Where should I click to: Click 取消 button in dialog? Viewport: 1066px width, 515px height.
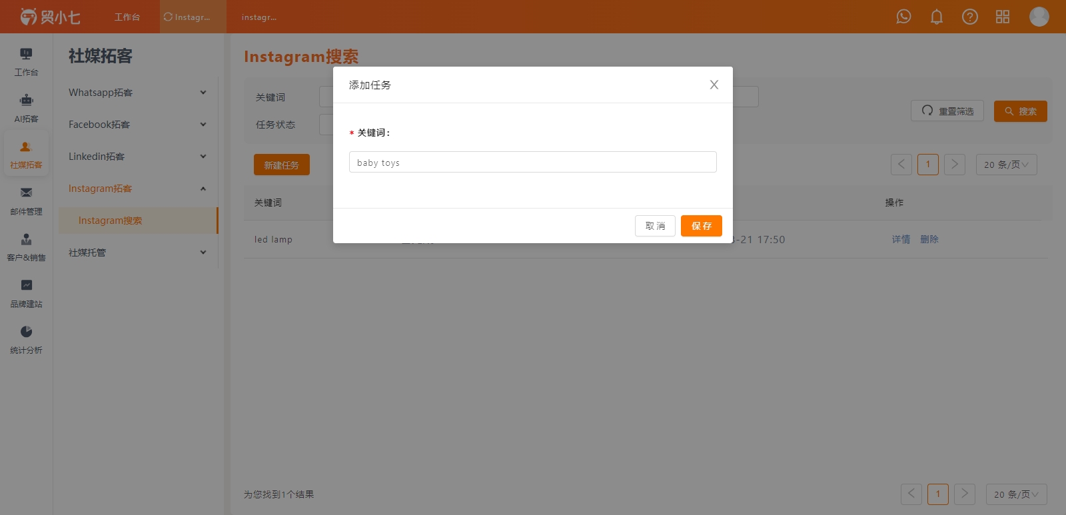(655, 226)
